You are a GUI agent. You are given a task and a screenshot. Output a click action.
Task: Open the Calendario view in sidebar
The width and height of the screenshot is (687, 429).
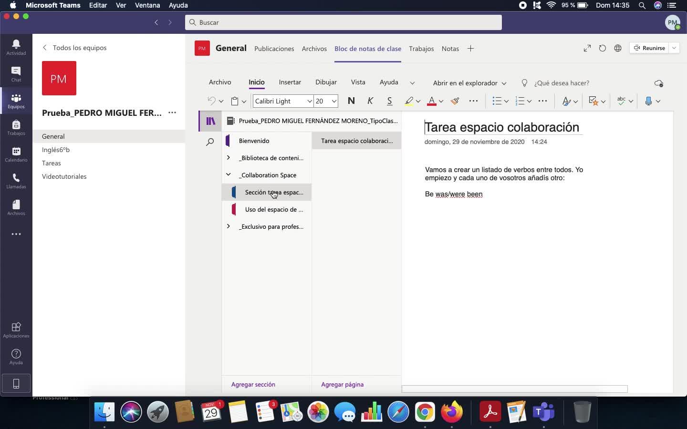click(16, 154)
